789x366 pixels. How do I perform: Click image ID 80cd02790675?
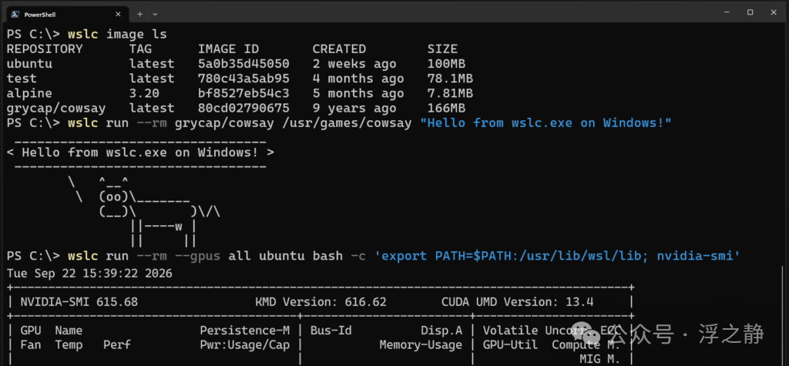(243, 108)
